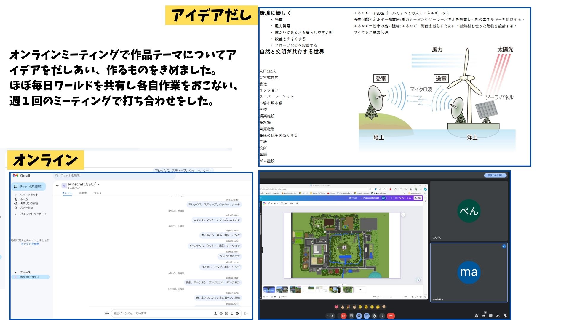569x320 pixels.
Task: Send the thumbs up reaction in Meet
Action: point(342,307)
